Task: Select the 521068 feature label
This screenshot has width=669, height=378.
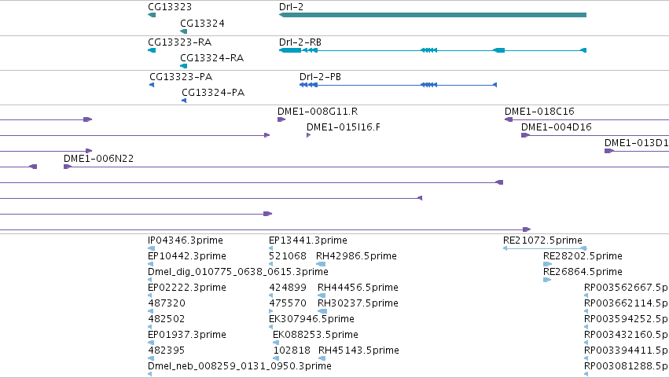Action: coord(288,256)
